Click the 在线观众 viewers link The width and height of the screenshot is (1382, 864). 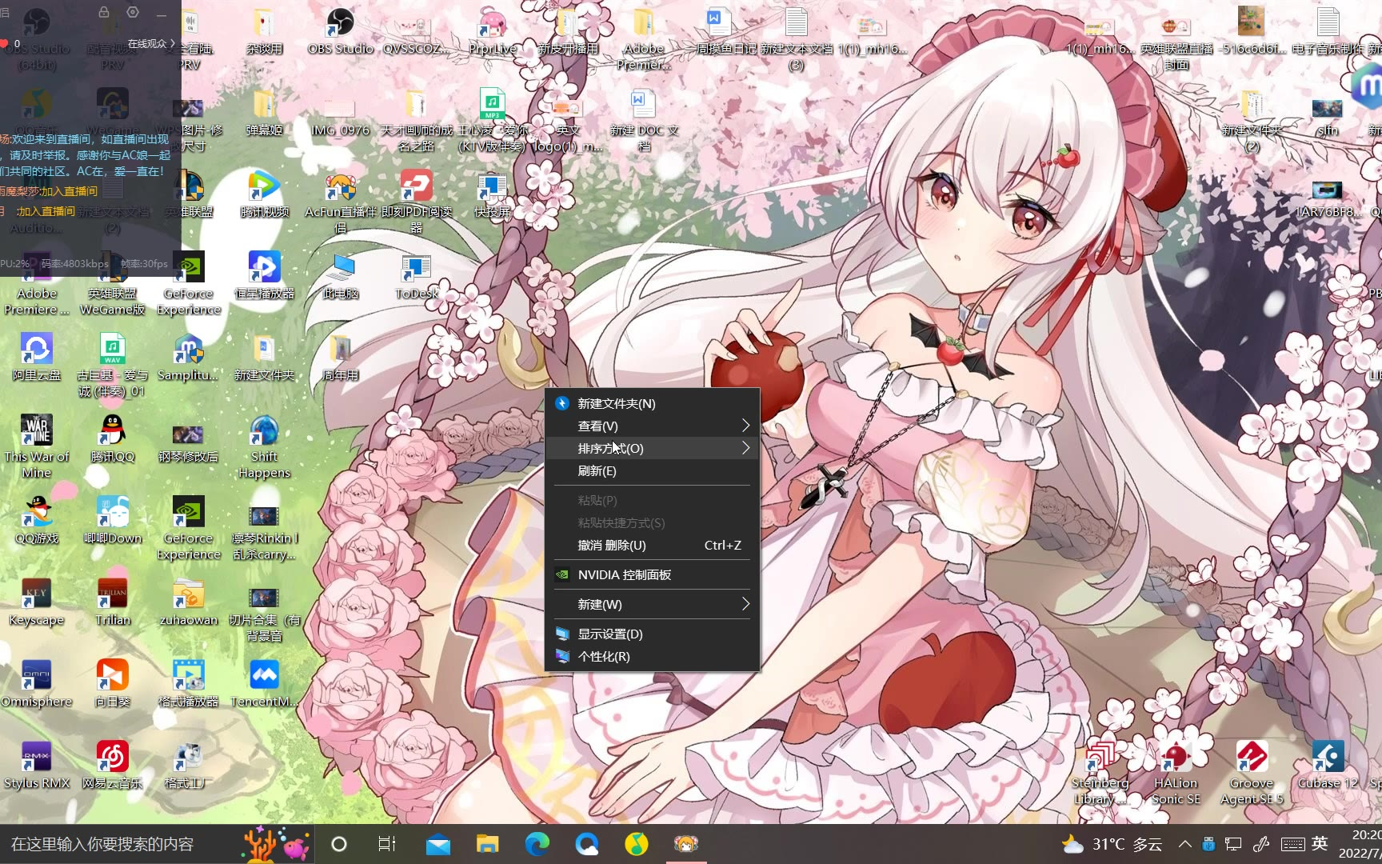tap(151, 43)
